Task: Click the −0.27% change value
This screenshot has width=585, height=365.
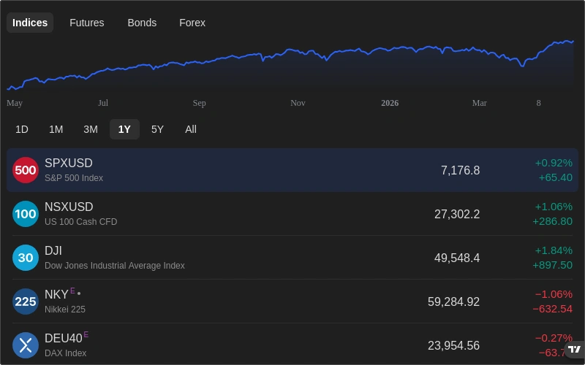Action: coord(554,338)
